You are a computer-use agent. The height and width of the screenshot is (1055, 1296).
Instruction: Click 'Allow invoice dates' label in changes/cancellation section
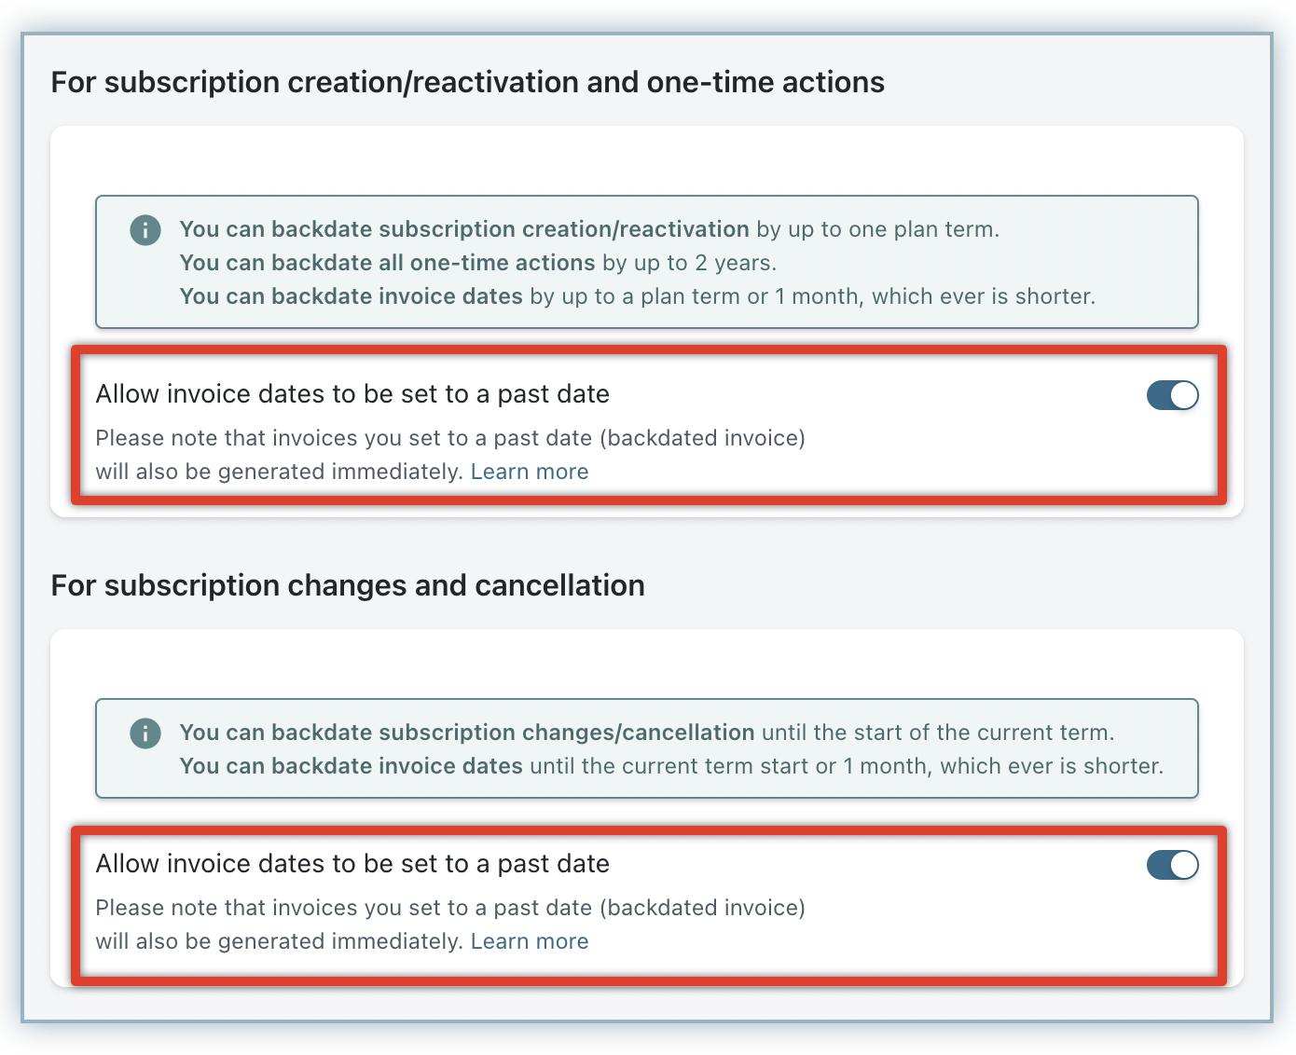coord(352,864)
